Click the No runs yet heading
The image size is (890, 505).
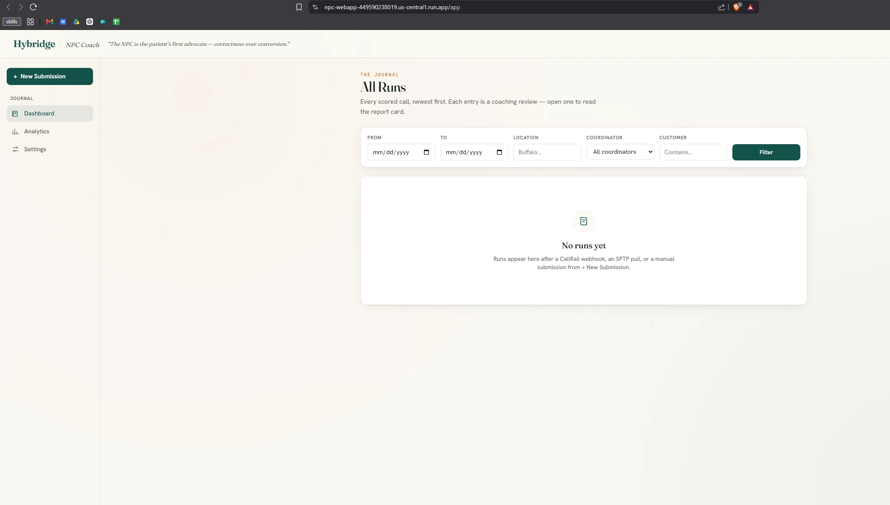coord(583,245)
